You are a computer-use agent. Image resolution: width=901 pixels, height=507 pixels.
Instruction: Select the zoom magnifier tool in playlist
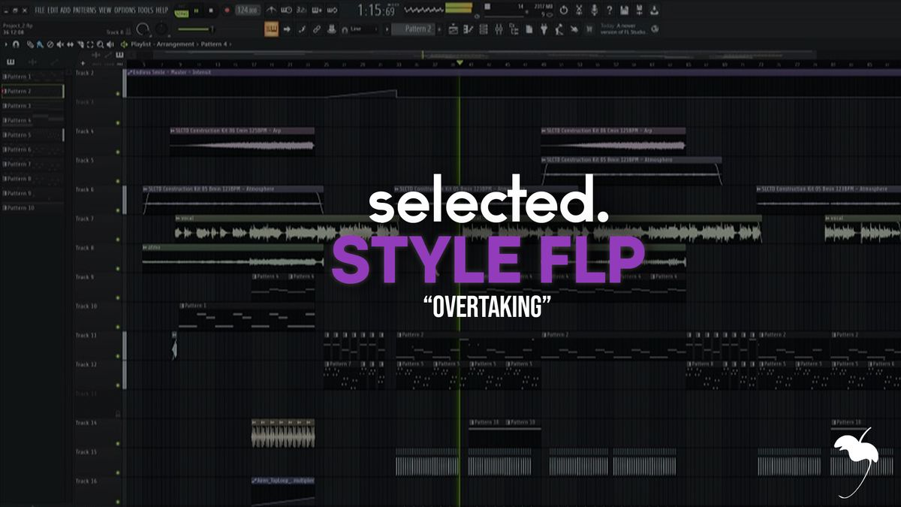100,45
